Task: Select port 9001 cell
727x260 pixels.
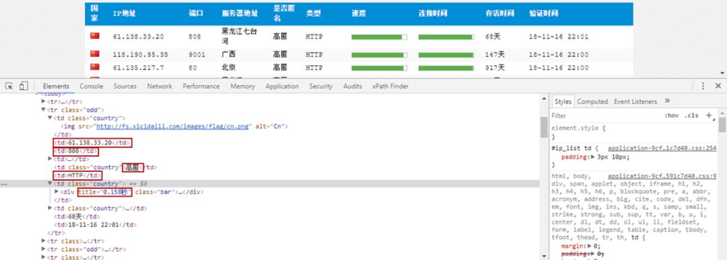Action: tap(197, 54)
